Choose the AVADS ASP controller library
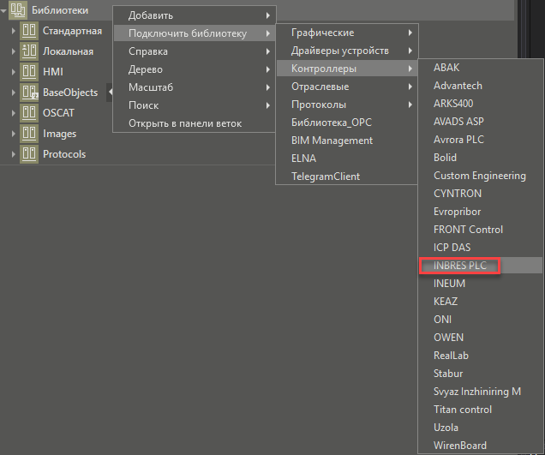 click(x=481, y=122)
